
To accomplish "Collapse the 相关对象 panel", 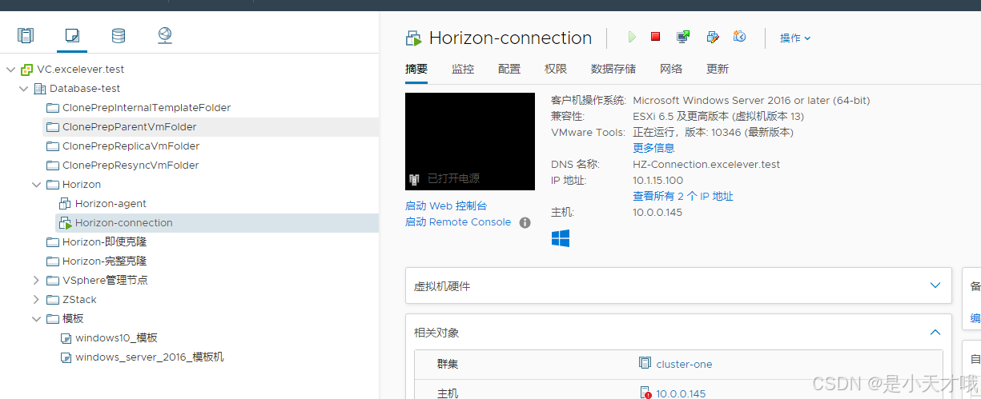I will [x=935, y=332].
